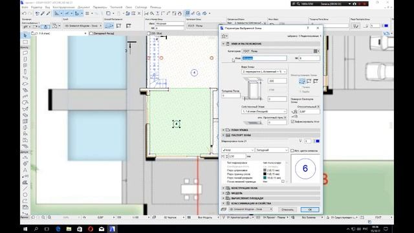Open the Документ menu

[x=83, y=7]
